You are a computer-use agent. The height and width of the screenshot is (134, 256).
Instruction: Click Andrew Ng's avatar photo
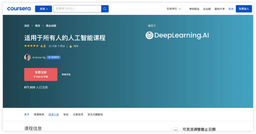point(28,57)
